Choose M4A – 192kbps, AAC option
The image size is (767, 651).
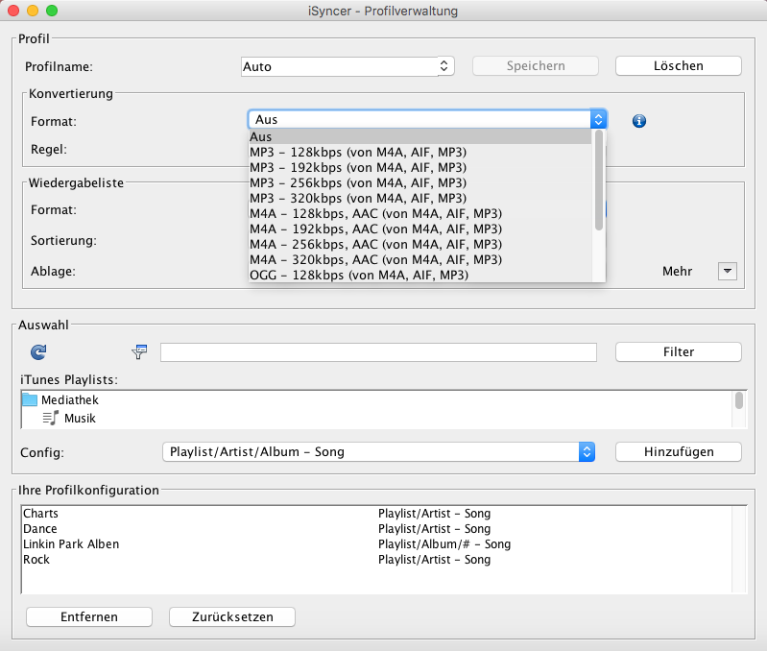pyautogui.click(x=420, y=229)
